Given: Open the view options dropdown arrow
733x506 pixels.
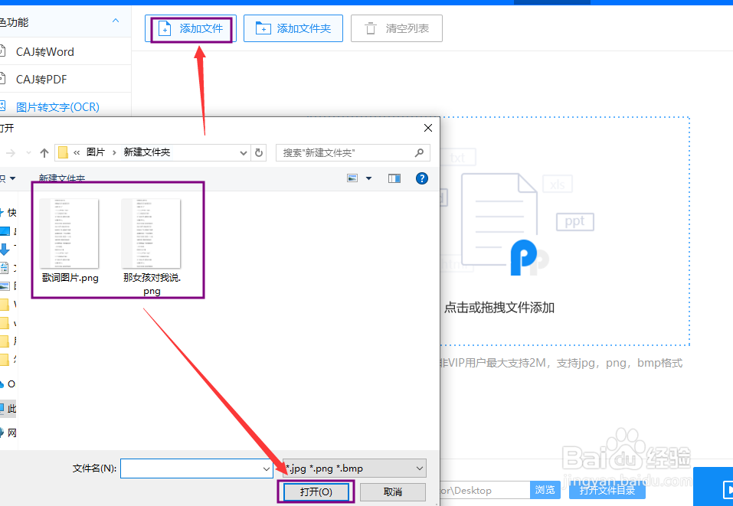Looking at the screenshot, I should pos(368,178).
